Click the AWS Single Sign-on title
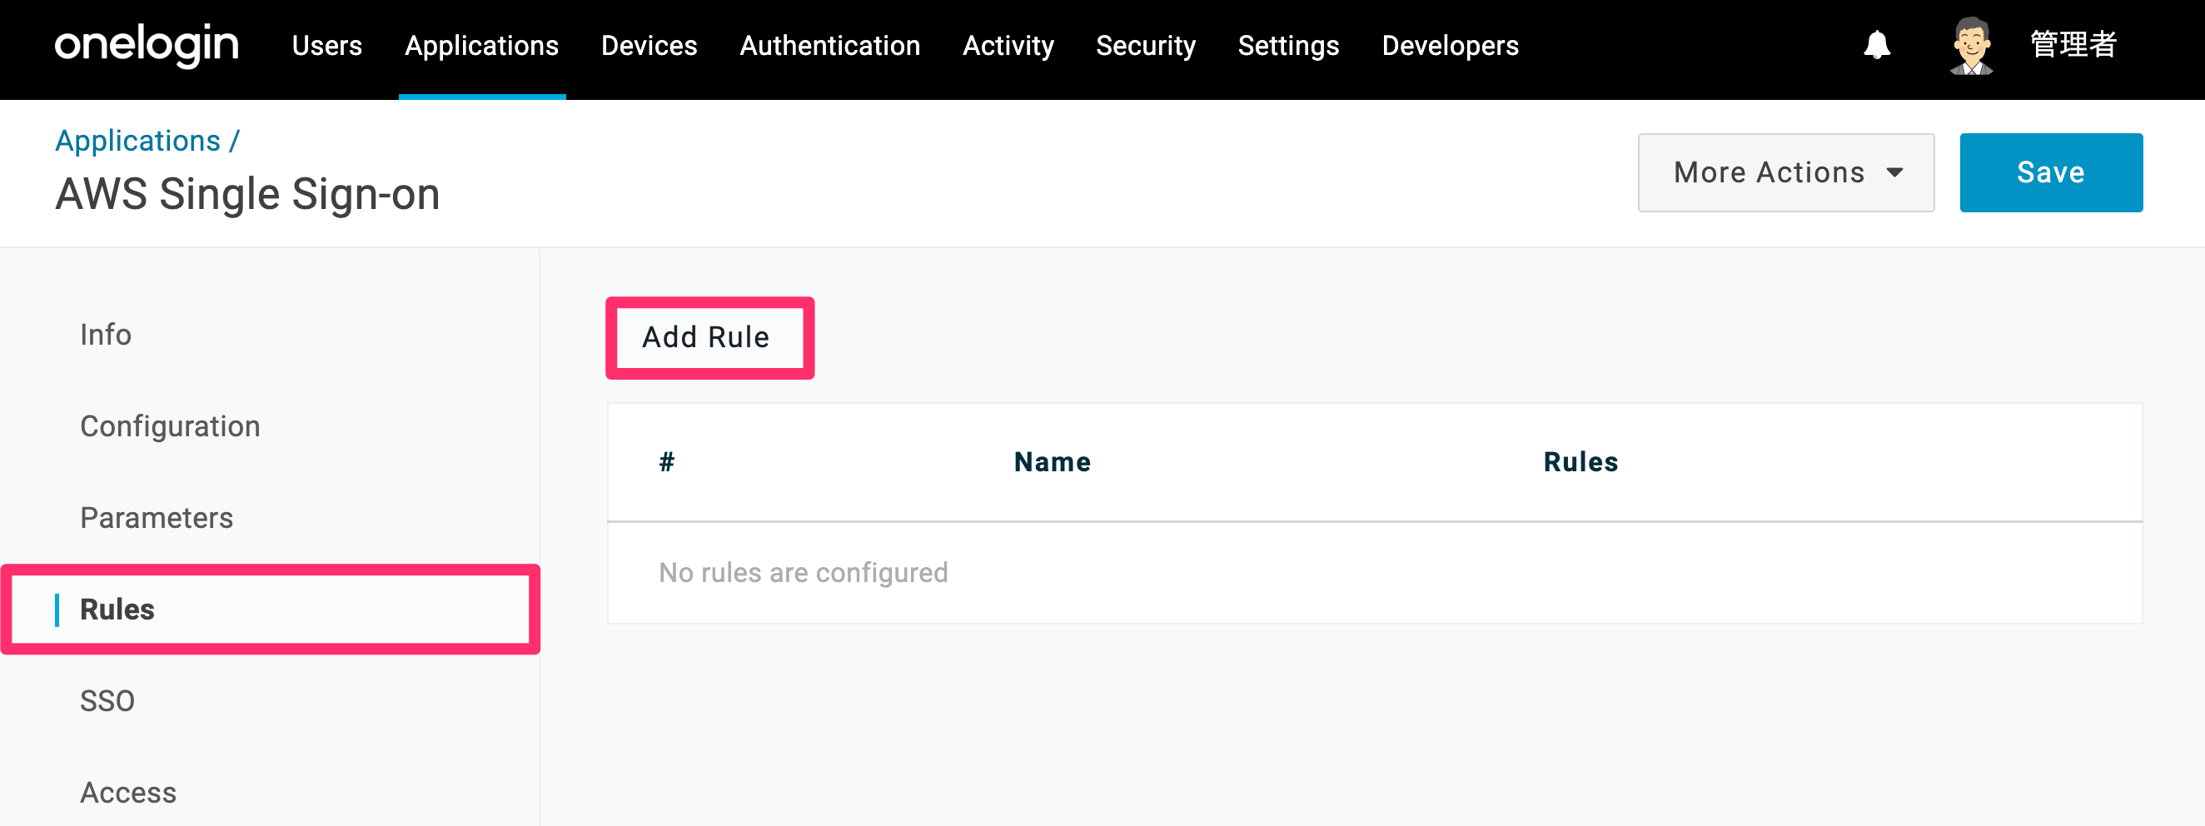This screenshot has width=2205, height=826. click(247, 194)
